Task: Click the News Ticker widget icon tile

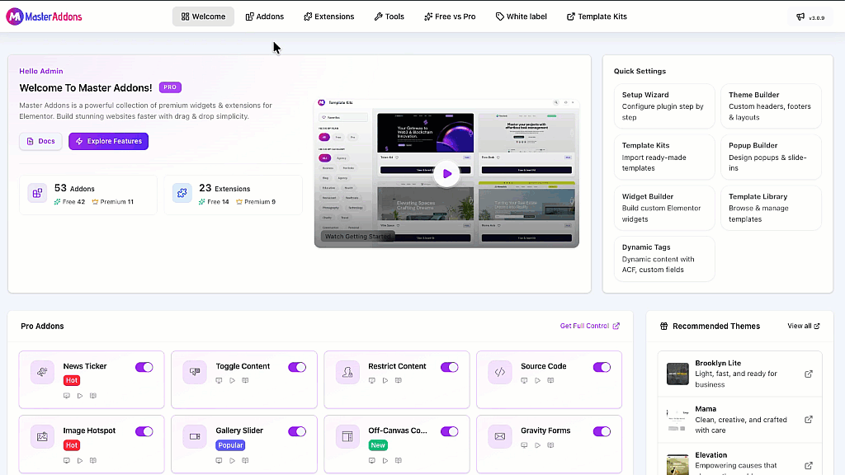Action: [x=42, y=372]
